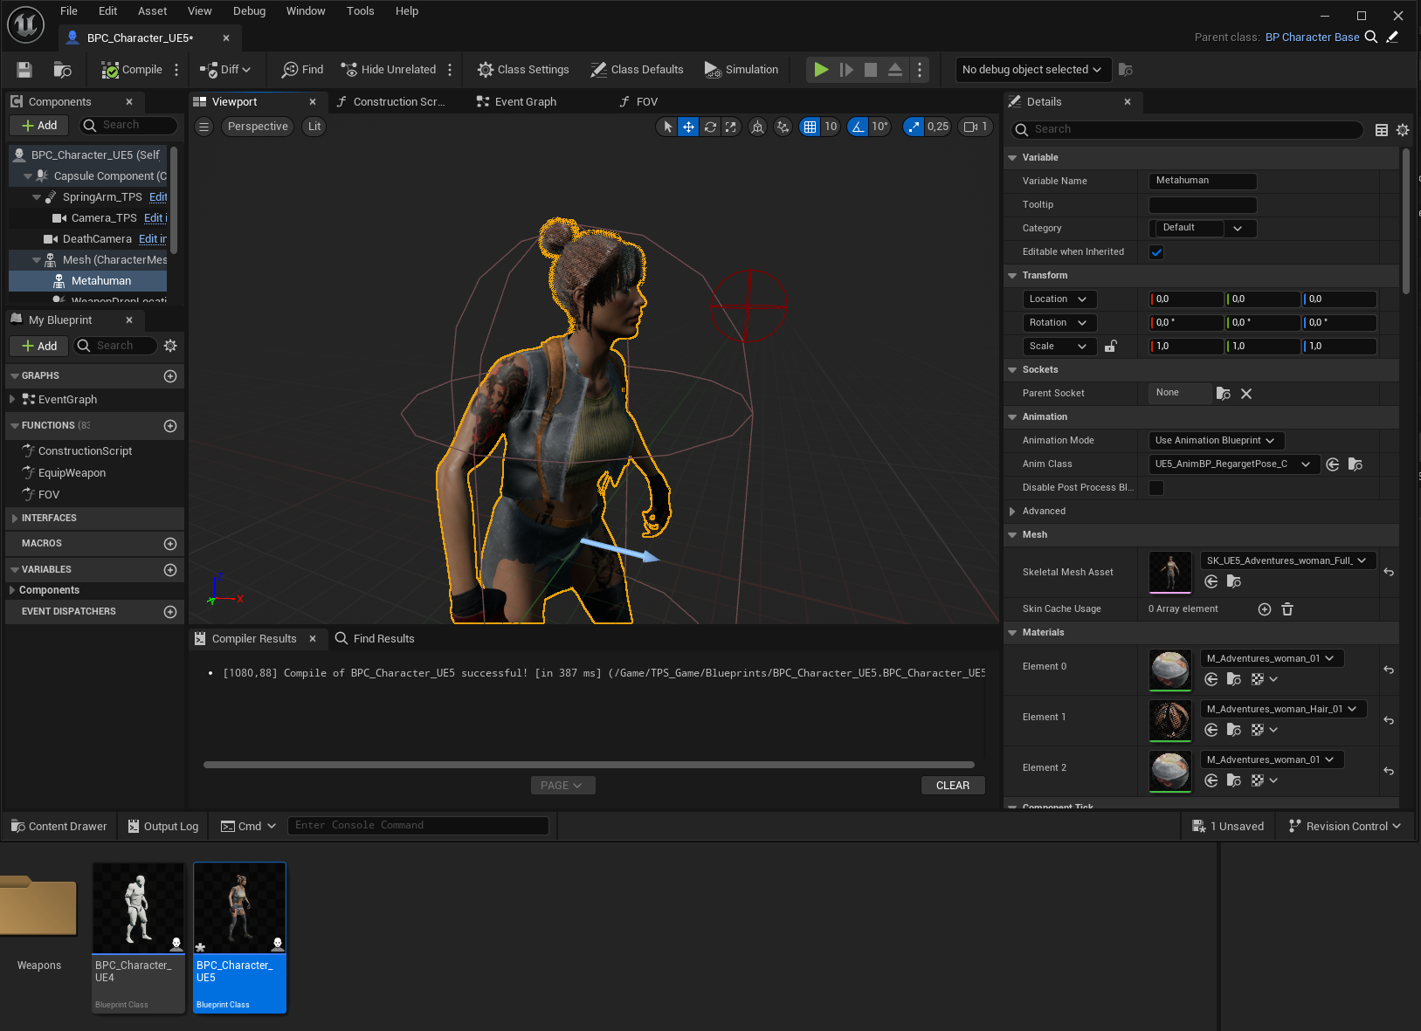Open the Skeletal Mesh Asset dropdown
This screenshot has width=1421, height=1031.
pyautogui.click(x=1286, y=560)
